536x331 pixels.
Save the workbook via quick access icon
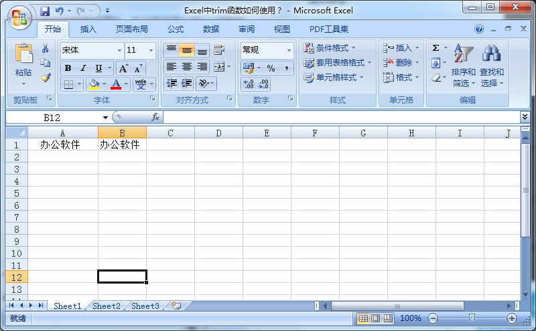[45, 11]
